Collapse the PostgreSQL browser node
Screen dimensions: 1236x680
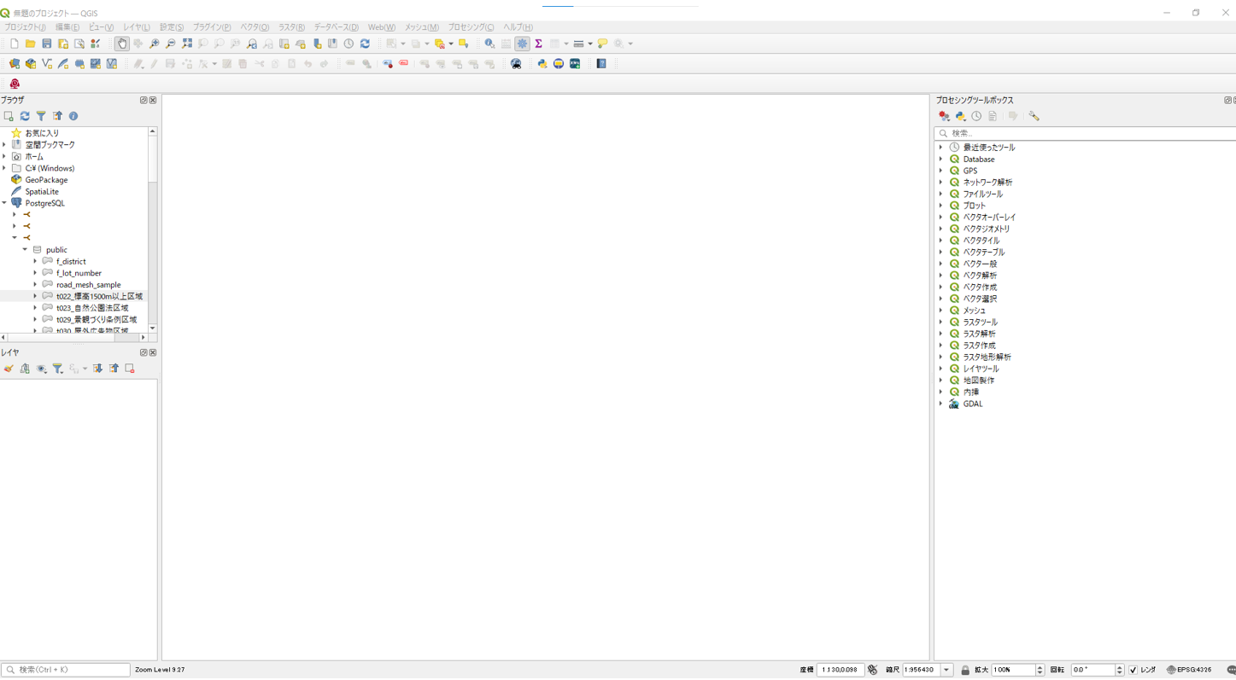[x=5, y=203]
